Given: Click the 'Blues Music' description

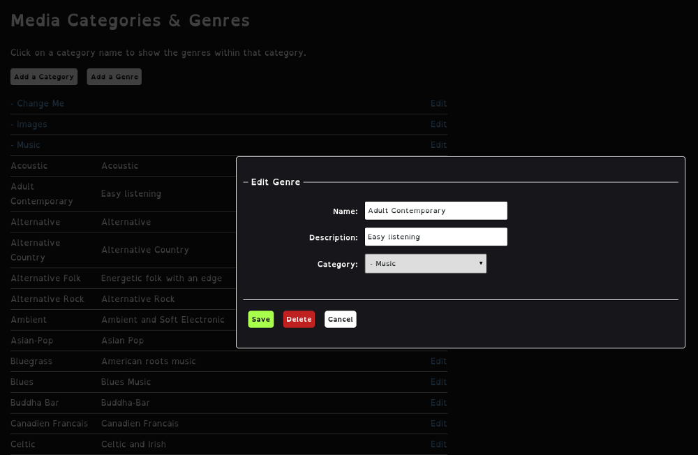Looking at the screenshot, I should click(126, 382).
